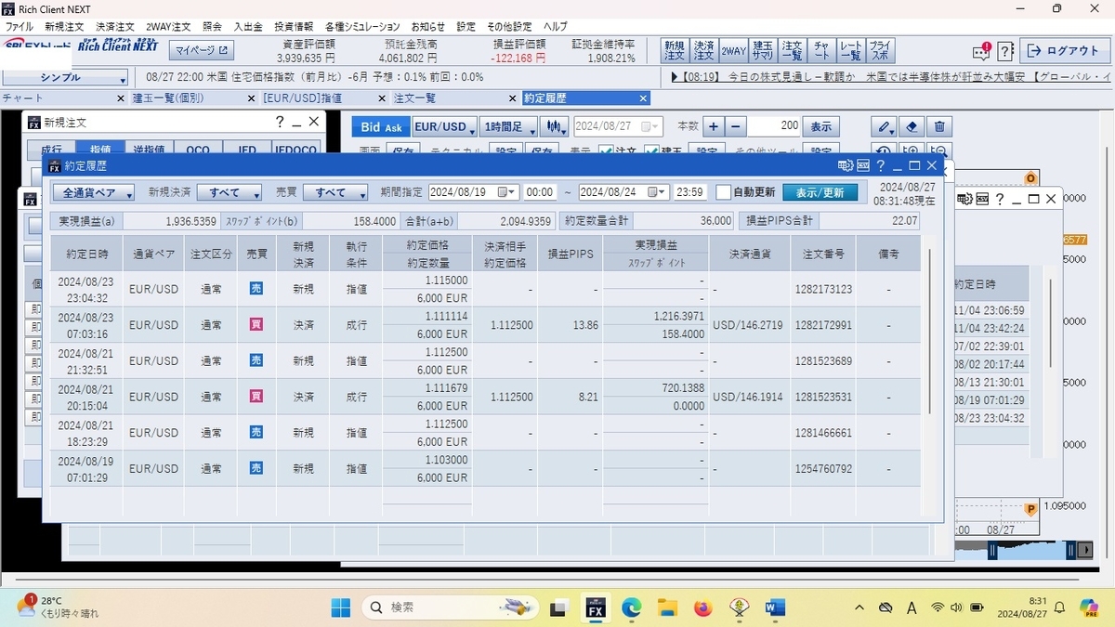Open the 1時間足 timeframe dropdown
This screenshot has width=1115, height=627.
point(510,126)
